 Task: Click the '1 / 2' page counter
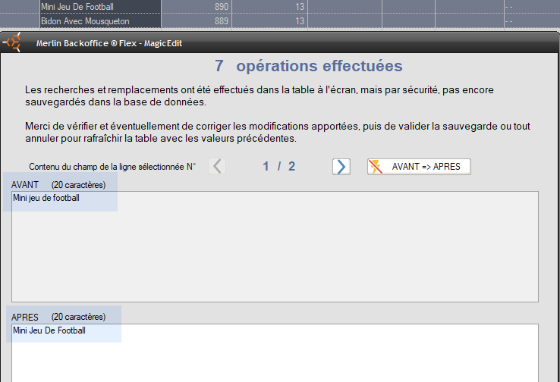(279, 167)
